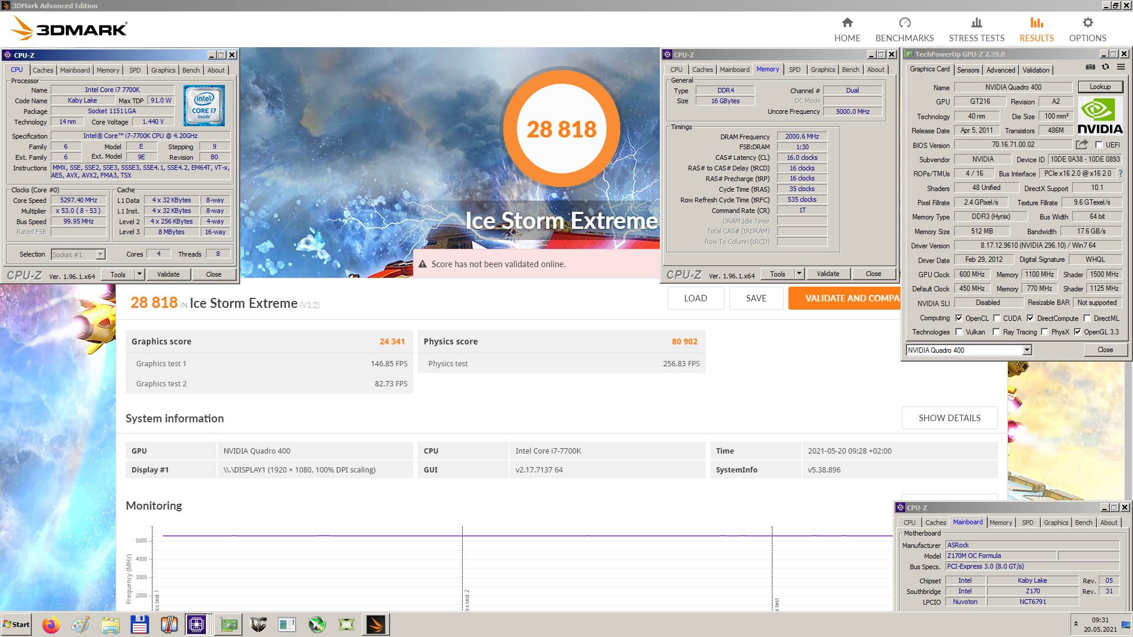This screenshot has height=637, width=1133.
Task: Click the green globe arrow taskbar icon
Action: tap(317, 625)
